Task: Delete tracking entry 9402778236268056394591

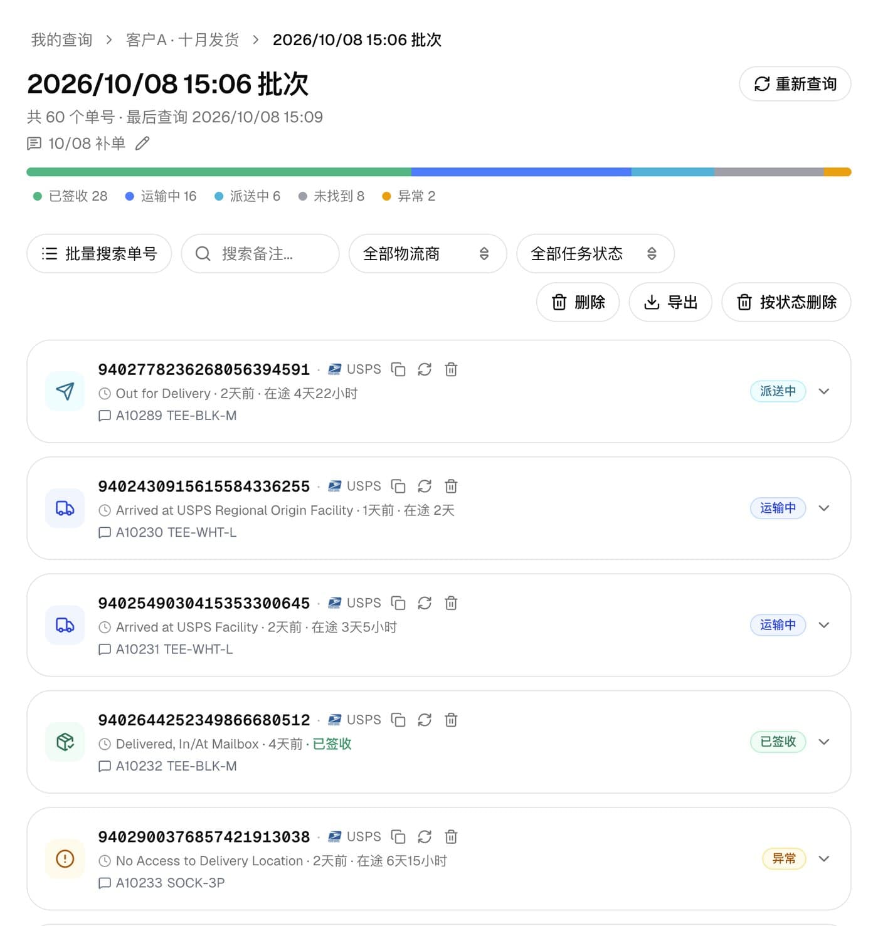Action: point(451,369)
